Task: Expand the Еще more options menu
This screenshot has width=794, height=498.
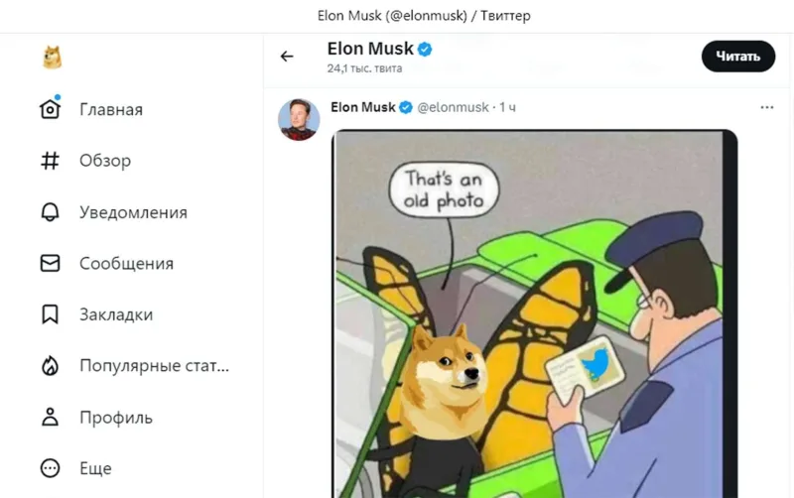Action: [x=50, y=468]
